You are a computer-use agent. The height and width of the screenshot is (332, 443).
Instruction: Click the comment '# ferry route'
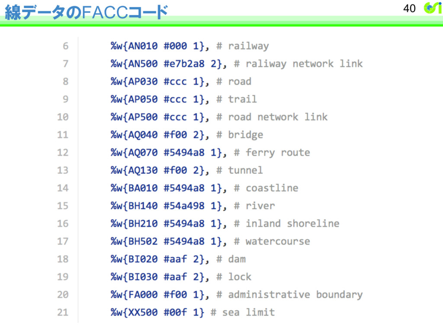[272, 153]
